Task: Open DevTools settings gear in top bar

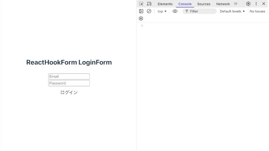Action: tap(248, 4)
